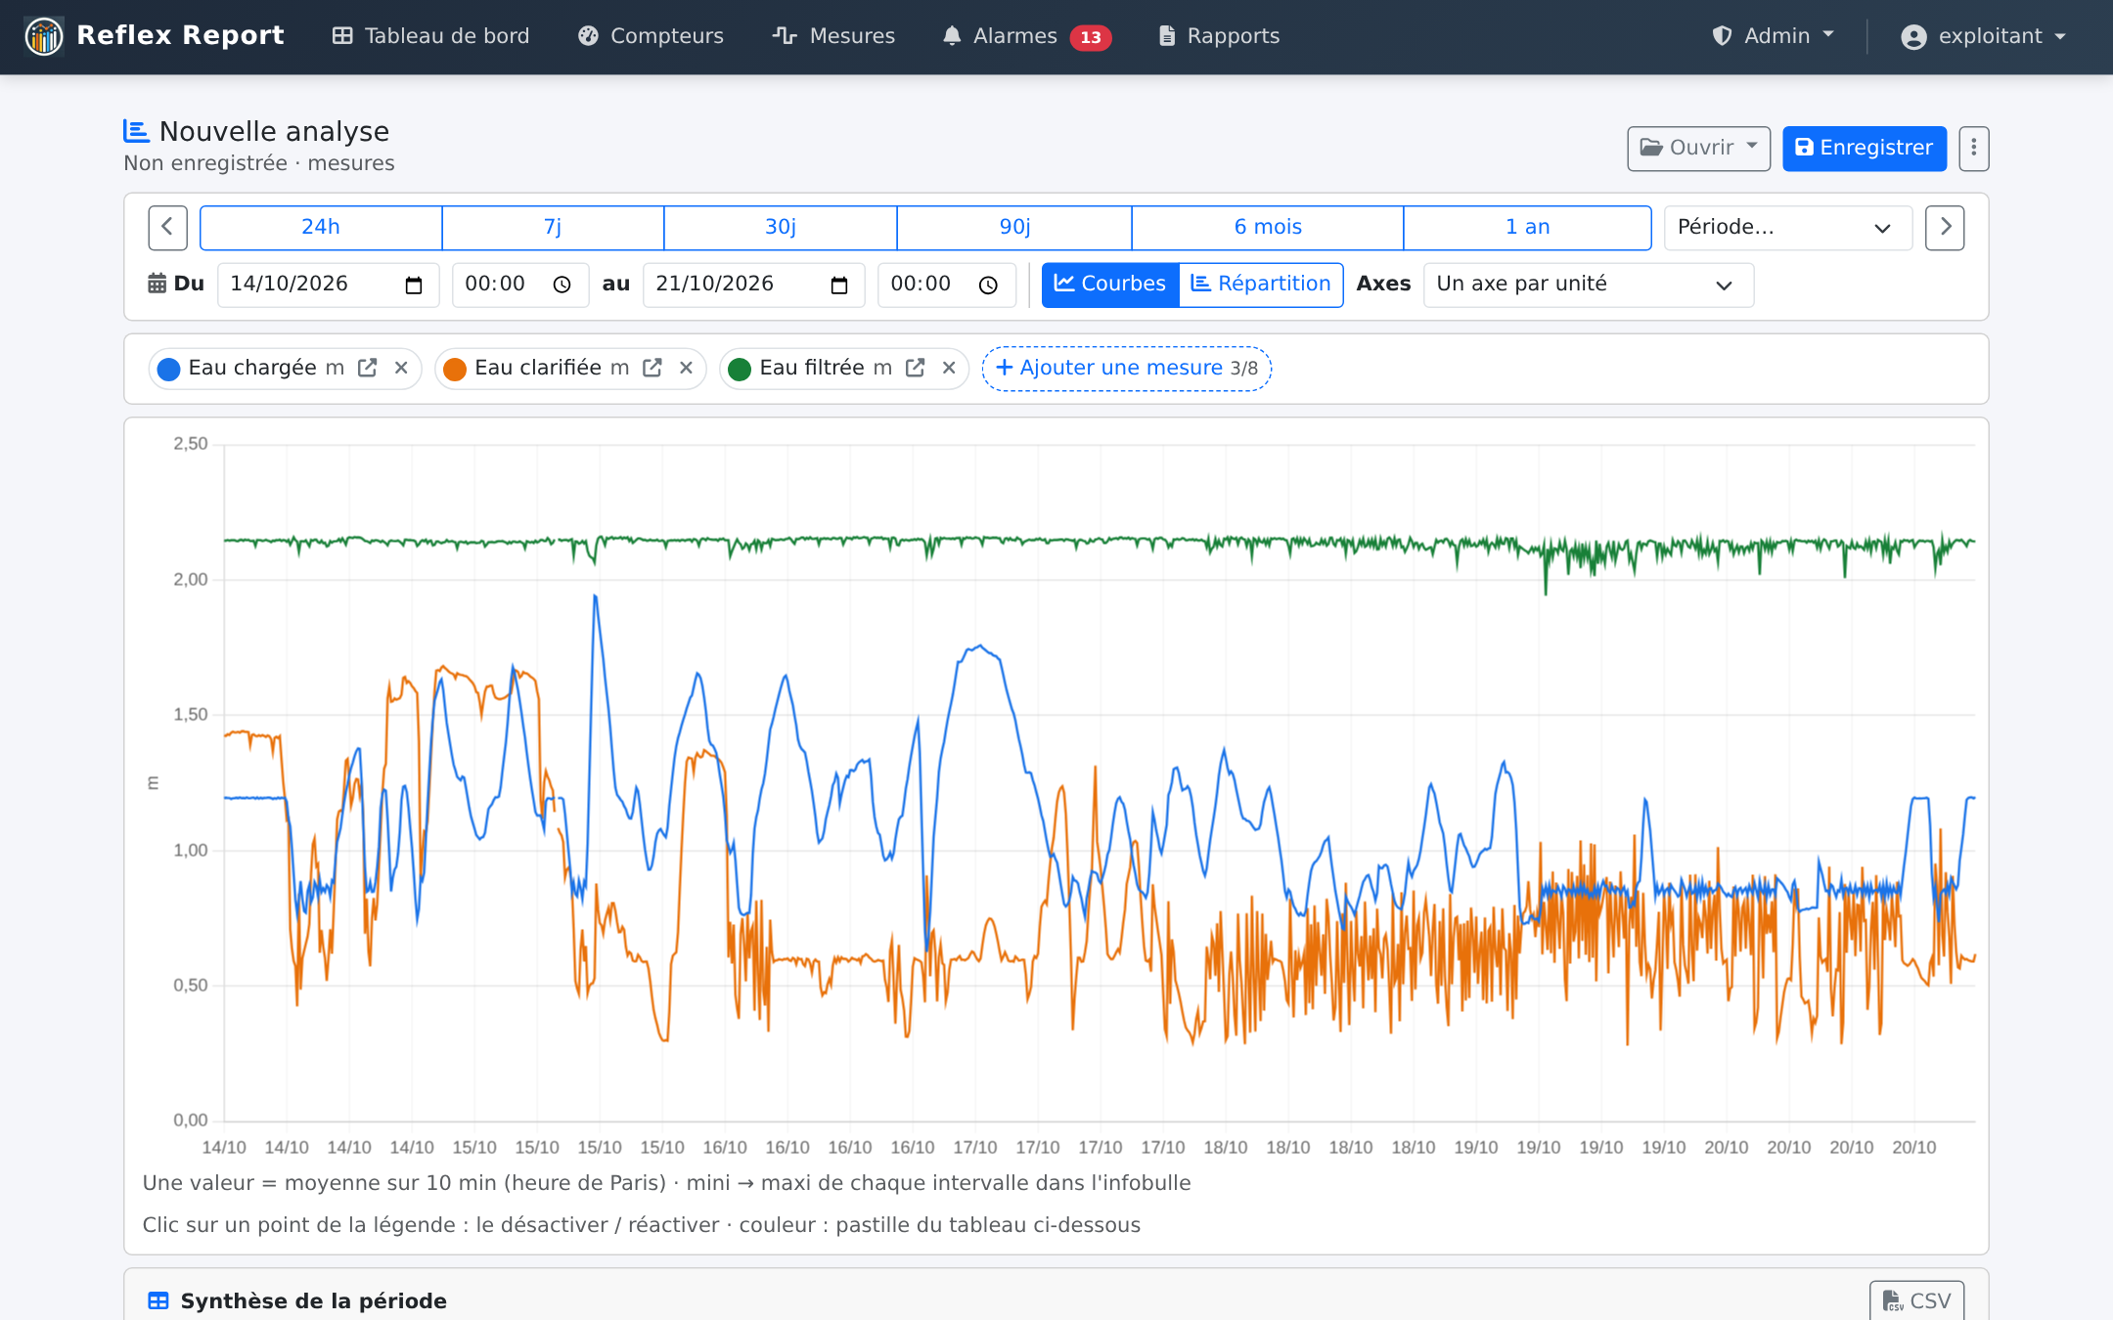Open Eau clarifiée in external link icon
This screenshot has width=2113, height=1320.
652,368
